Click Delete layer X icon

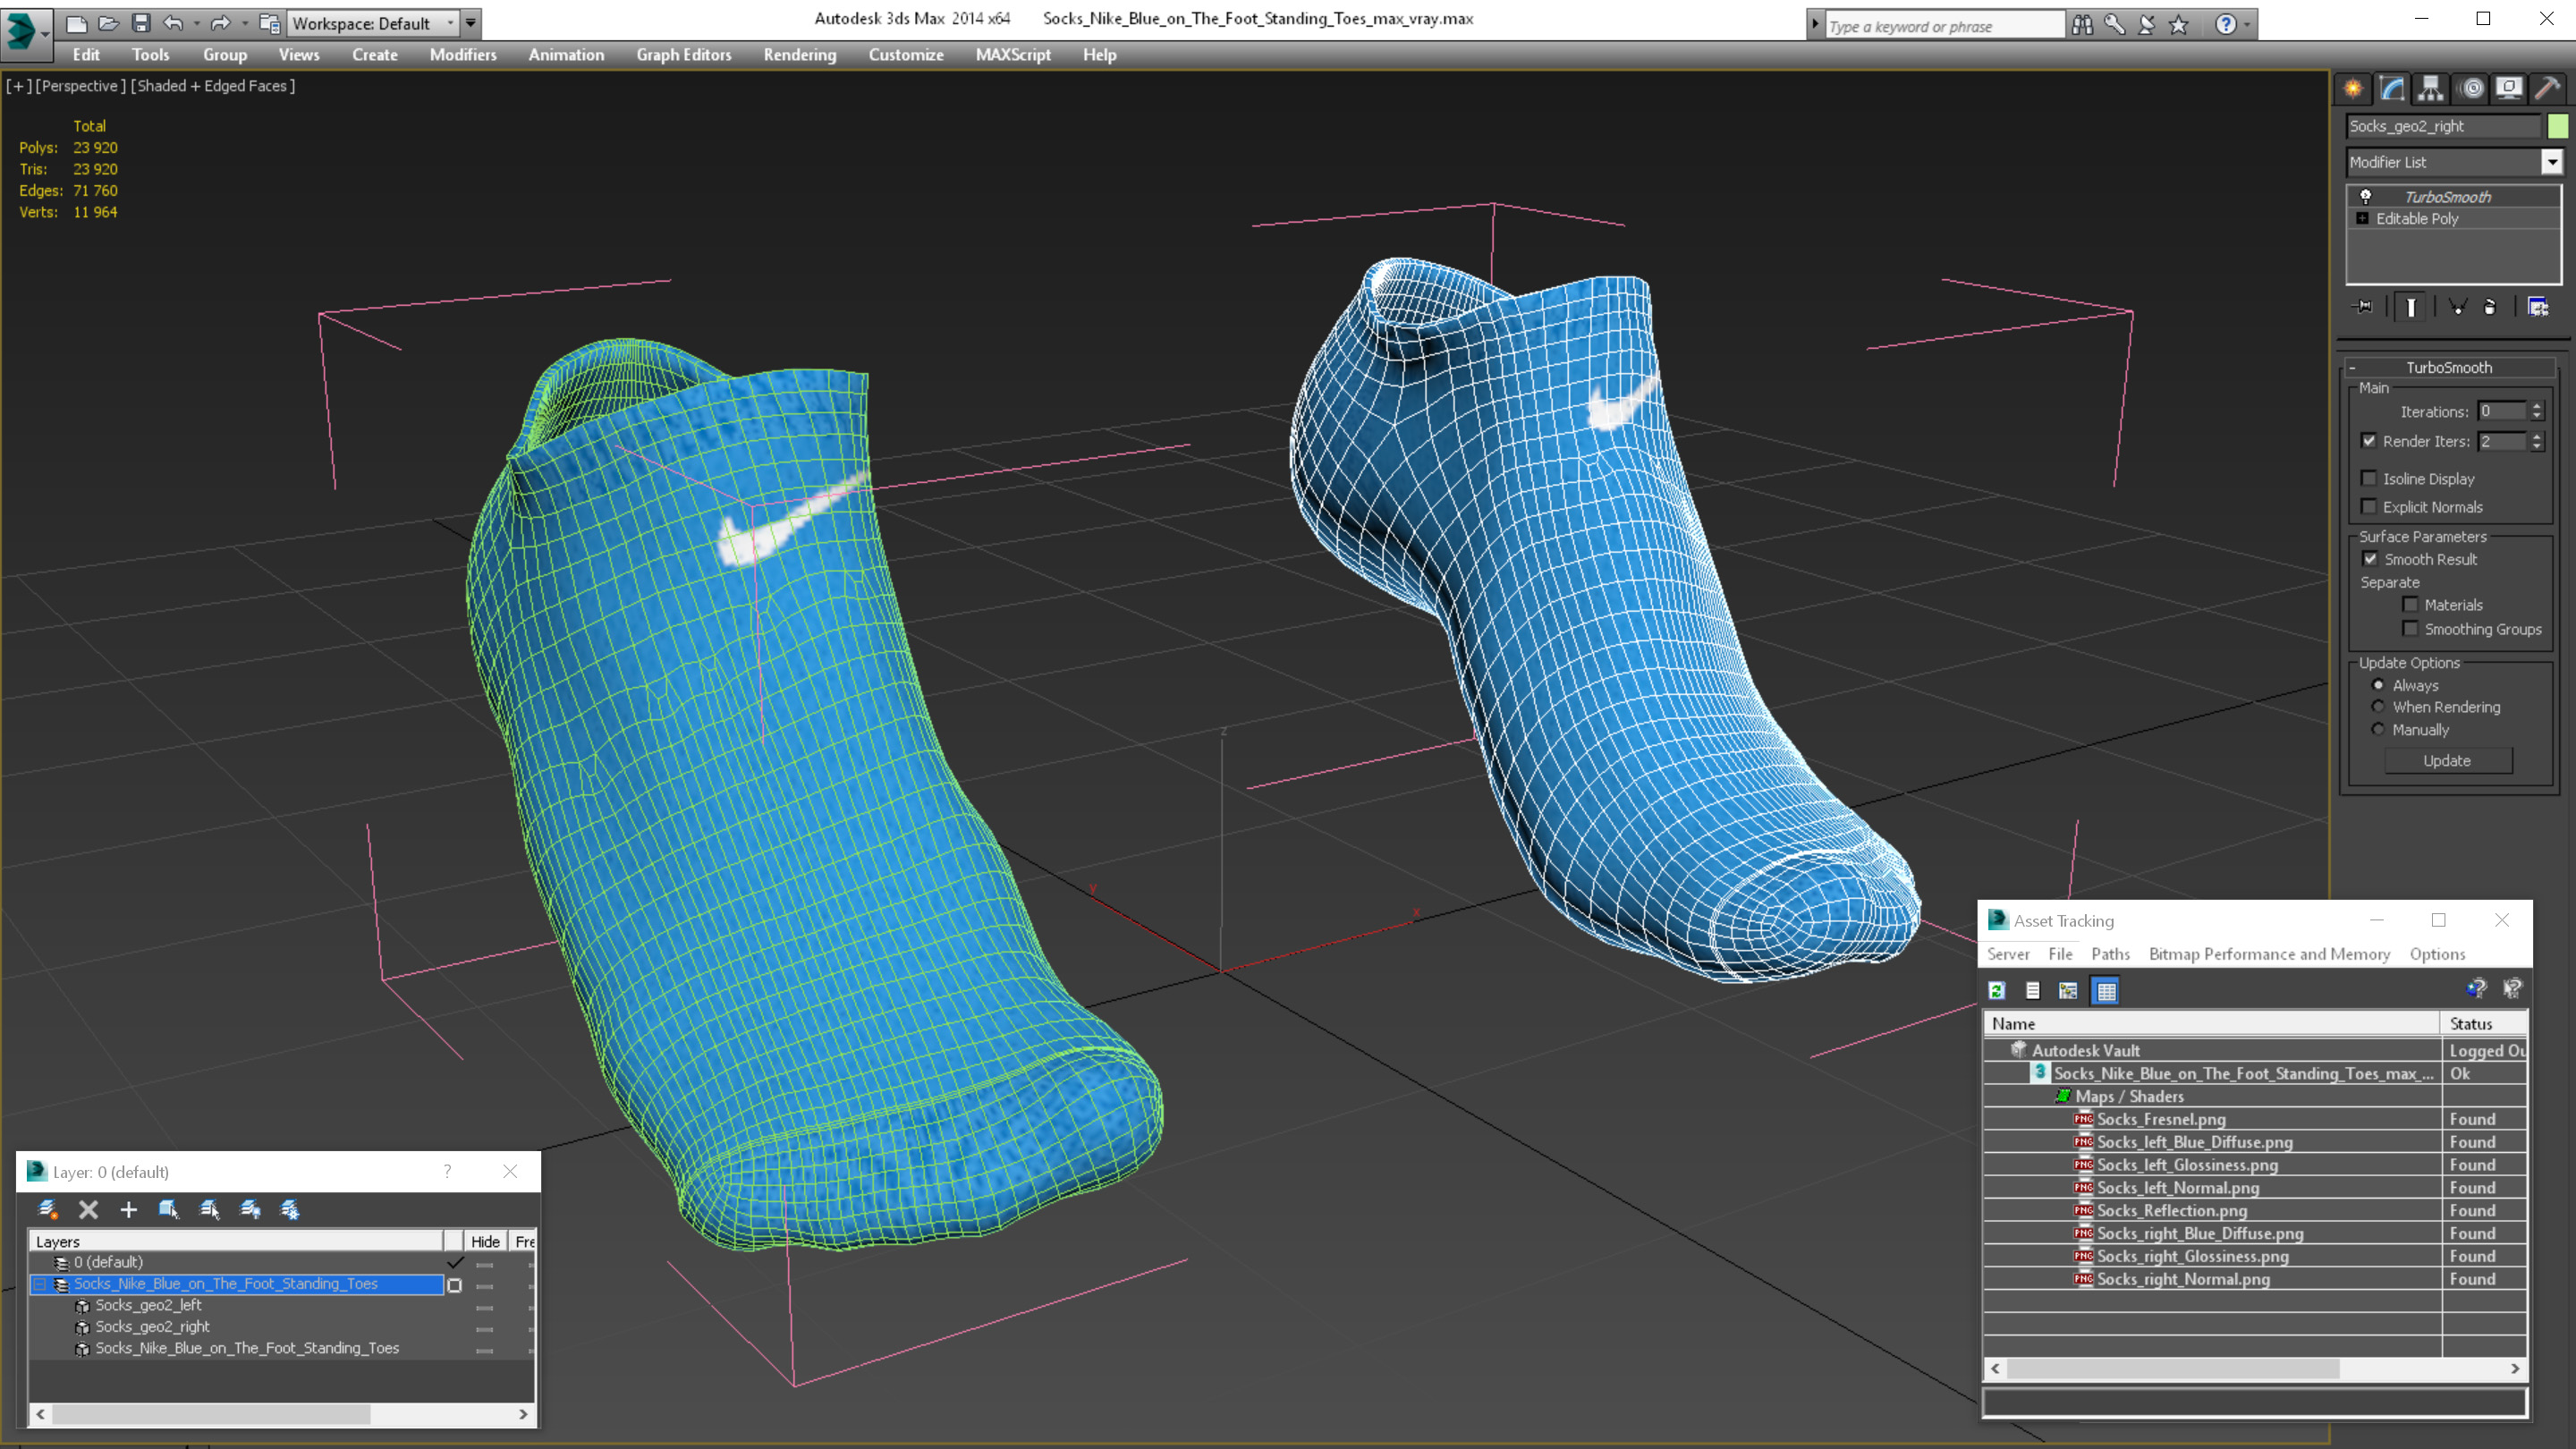point(88,1210)
